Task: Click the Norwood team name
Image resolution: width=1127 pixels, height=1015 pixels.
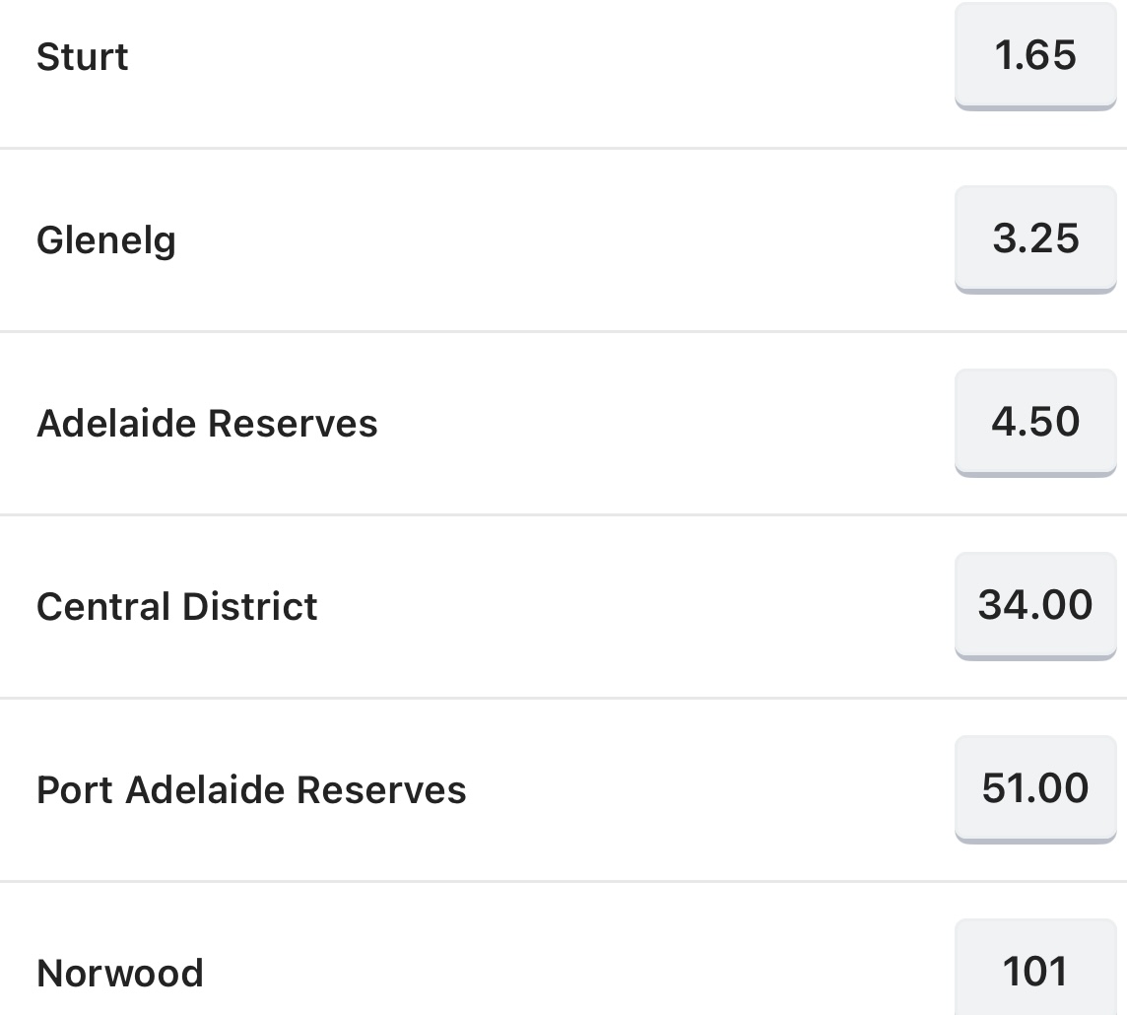Action: click(120, 973)
